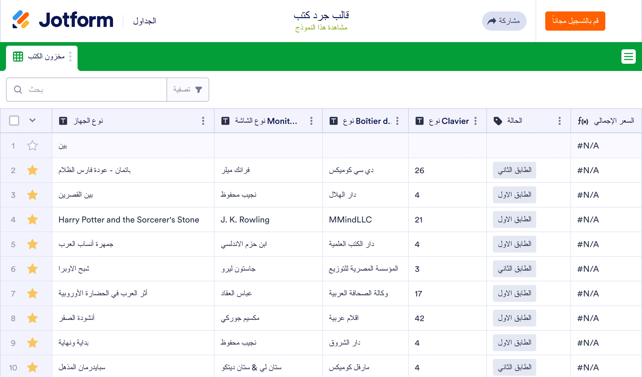This screenshot has height=377, width=642.
Task: Open options for نوع Clavier column
Action: [475, 121]
